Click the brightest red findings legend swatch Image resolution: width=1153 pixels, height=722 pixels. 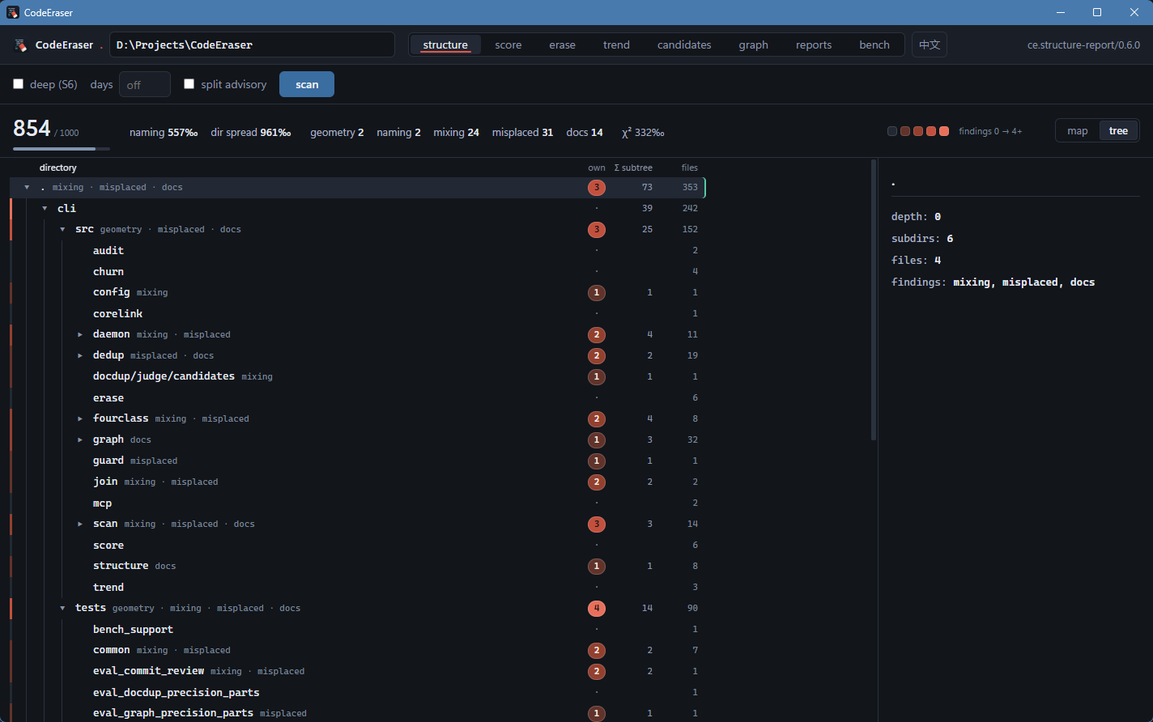944,131
